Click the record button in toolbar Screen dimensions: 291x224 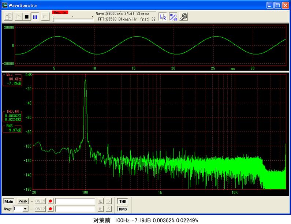click(45, 16)
